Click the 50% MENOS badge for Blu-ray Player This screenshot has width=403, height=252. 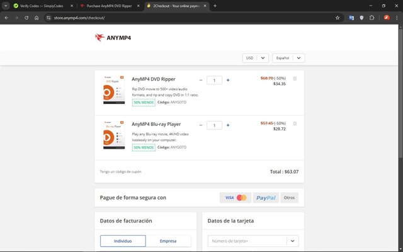pos(144,147)
